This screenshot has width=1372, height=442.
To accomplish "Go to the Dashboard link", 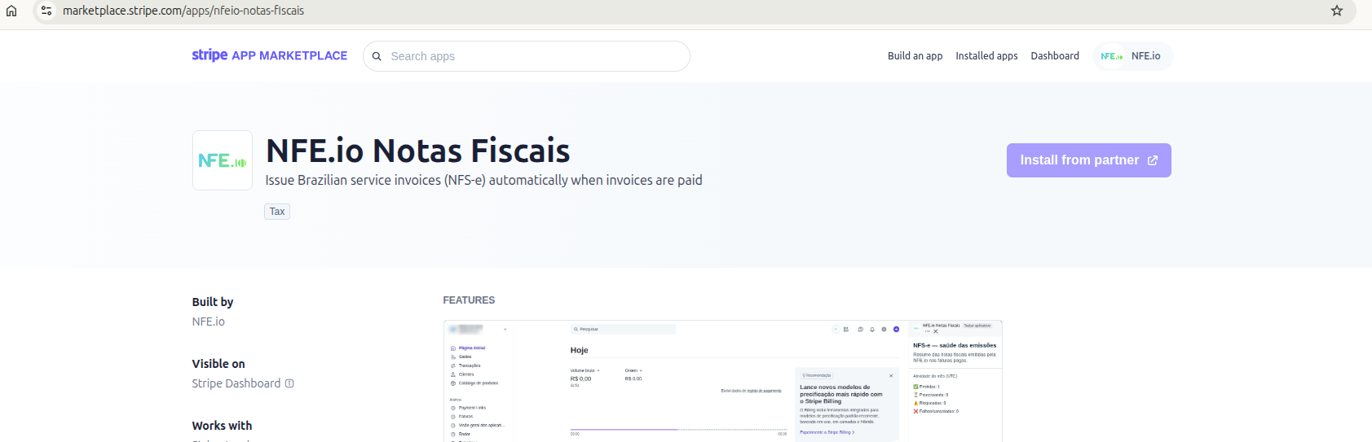I will point(1055,56).
